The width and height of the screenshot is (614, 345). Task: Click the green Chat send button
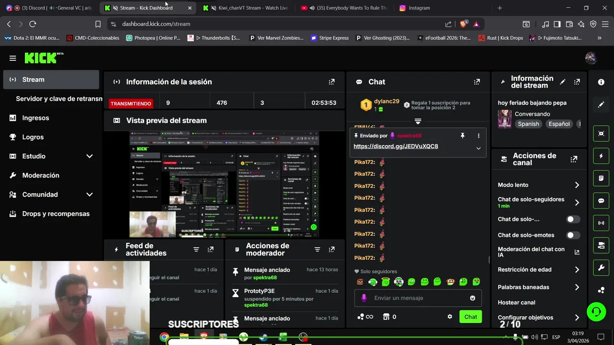click(x=471, y=317)
